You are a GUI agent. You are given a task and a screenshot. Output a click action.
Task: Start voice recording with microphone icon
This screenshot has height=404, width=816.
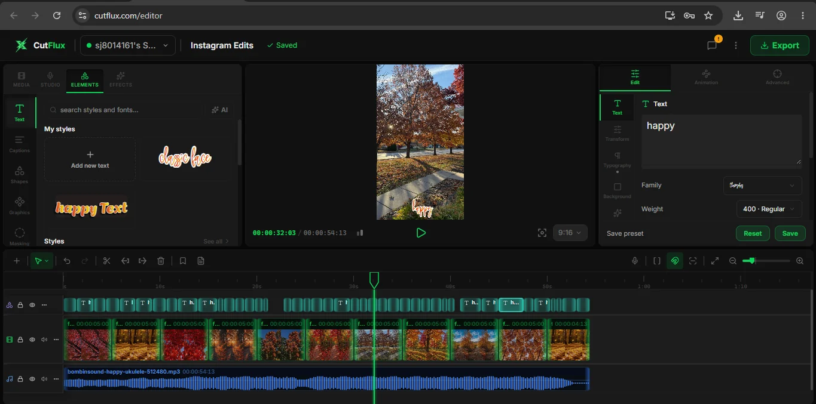[635, 261]
